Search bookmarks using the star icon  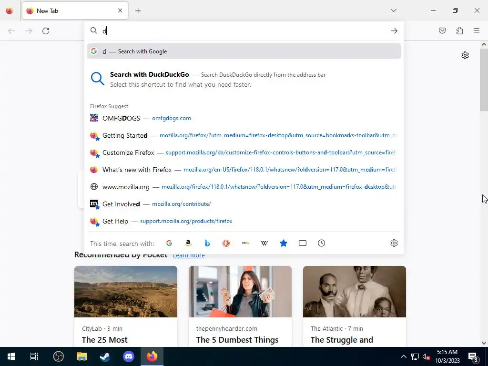(283, 243)
